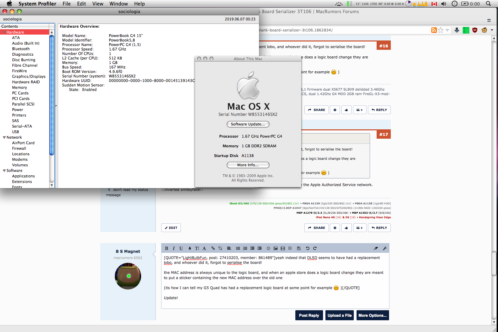This screenshot has height=332, width=498.
Task: Open the text alignment tool
Action: click(x=229, y=248)
